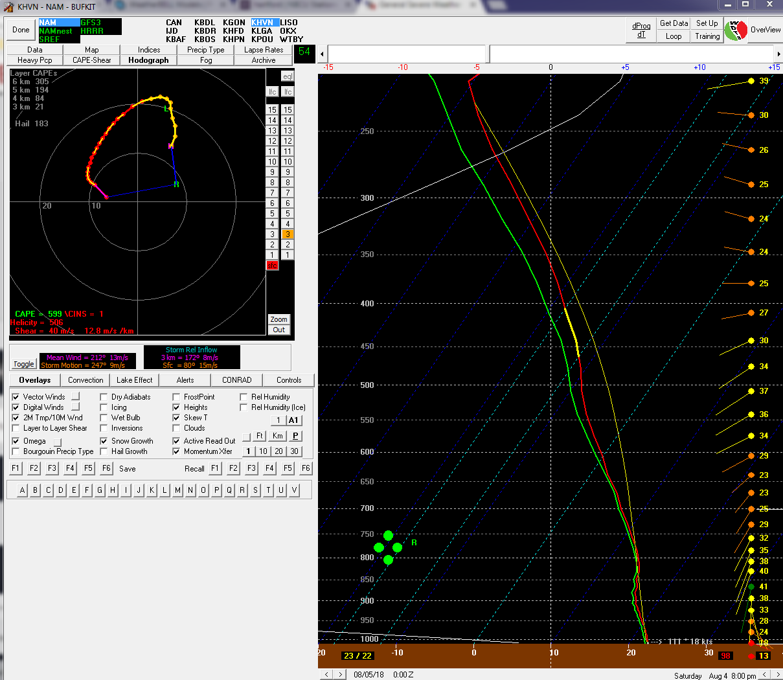The height and width of the screenshot is (680, 783).
Task: Click the dProg dT button
Action: (x=641, y=30)
